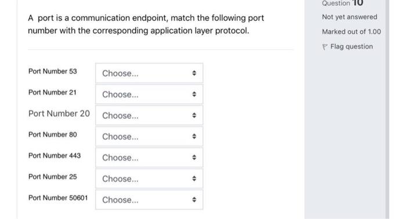Click the Port Number 50601 label
Screen dimensions: 406x219
pyautogui.click(x=58, y=198)
